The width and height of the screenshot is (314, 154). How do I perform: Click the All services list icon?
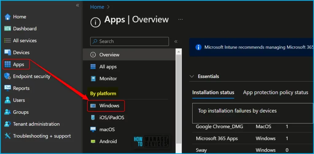(x=7, y=41)
